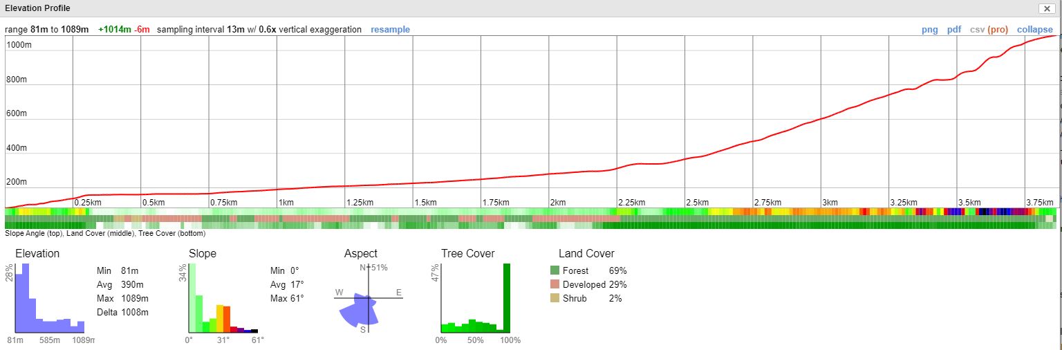The width and height of the screenshot is (1062, 350).
Task: Download csv (pro) data
Action: [989, 30]
